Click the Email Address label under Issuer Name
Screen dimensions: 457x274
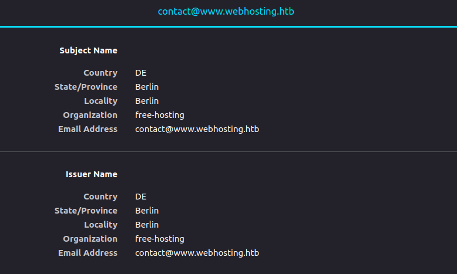coord(88,253)
